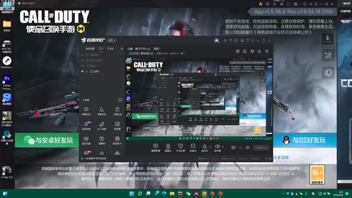The image size is (352, 198).
Task: Edit the COD手游 game category selector
Action: pyautogui.click(x=141, y=53)
